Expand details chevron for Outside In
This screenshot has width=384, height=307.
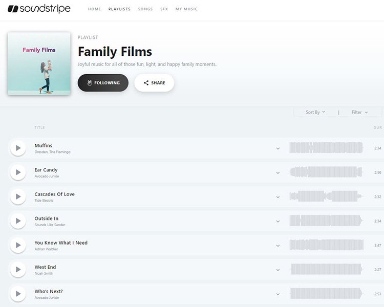pyautogui.click(x=278, y=222)
